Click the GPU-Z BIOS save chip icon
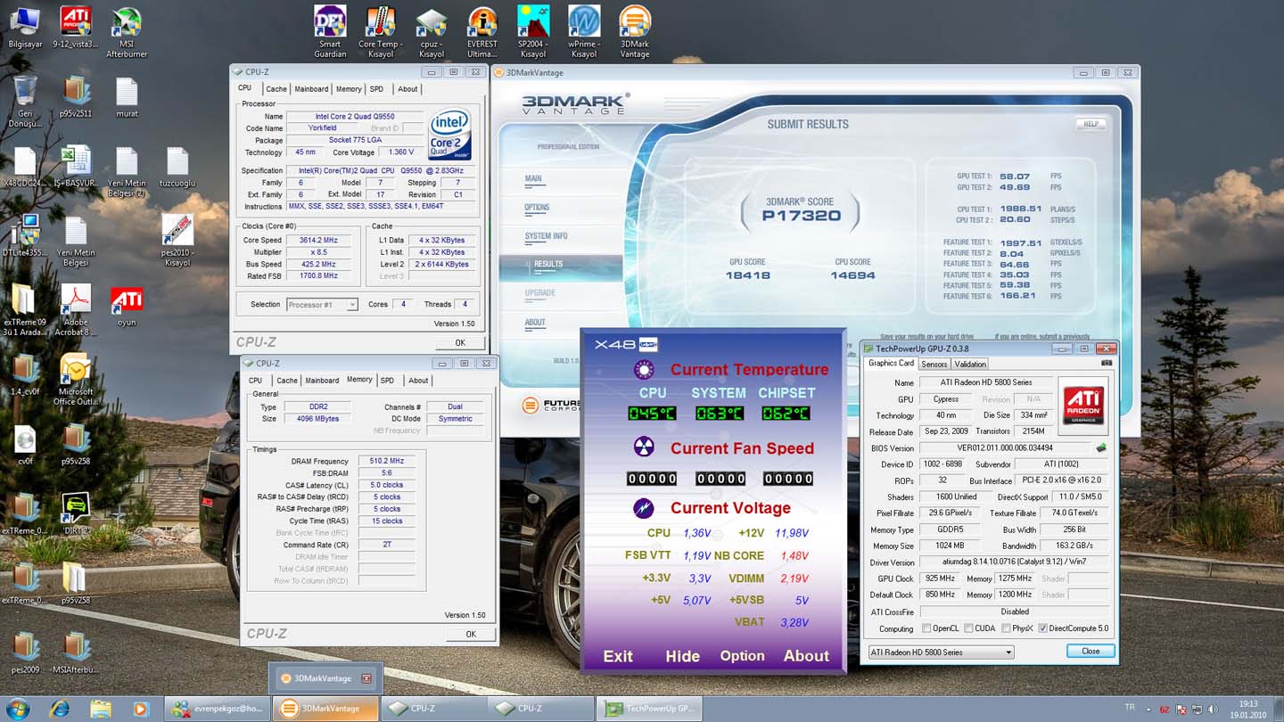Viewport: 1284px width, 722px height. point(1101,447)
